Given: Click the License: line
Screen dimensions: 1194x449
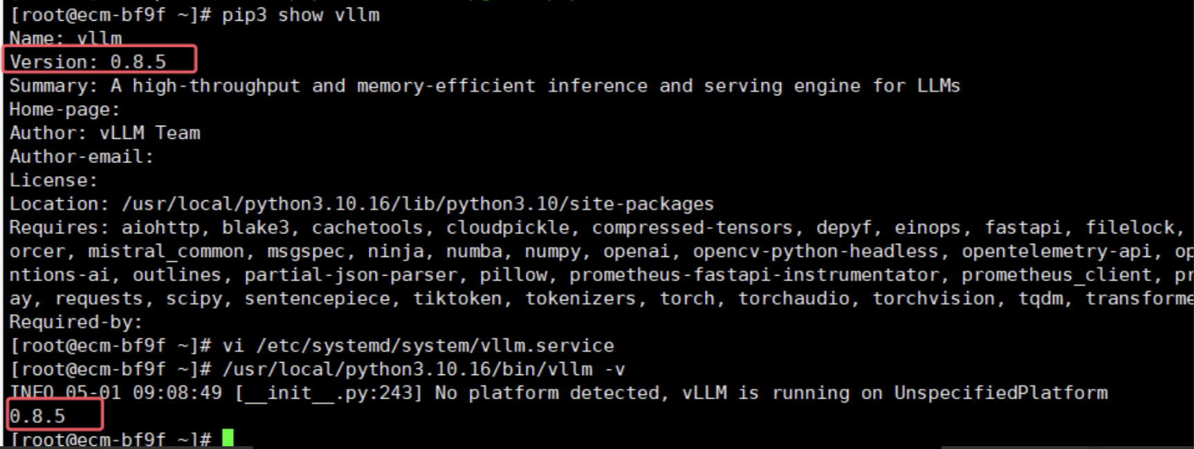Looking at the screenshot, I should point(53,180).
